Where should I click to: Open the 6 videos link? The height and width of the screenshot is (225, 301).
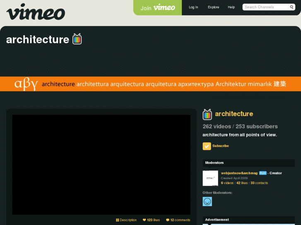pyautogui.click(x=227, y=183)
